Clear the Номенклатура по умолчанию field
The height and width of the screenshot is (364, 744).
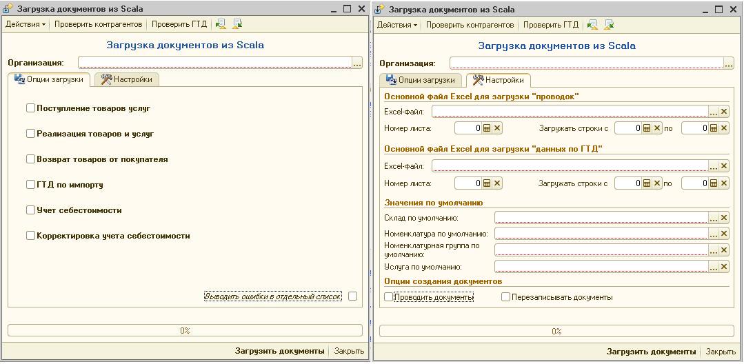724,233
